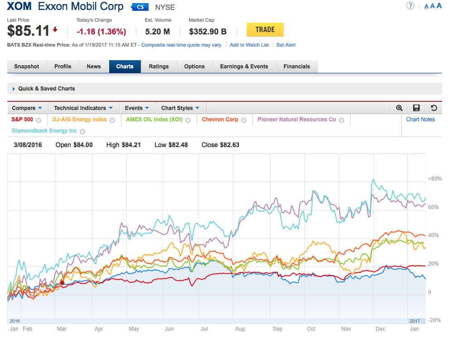Switch to the Ratings tab
Screen dimensions: 453x338
[x=159, y=66]
